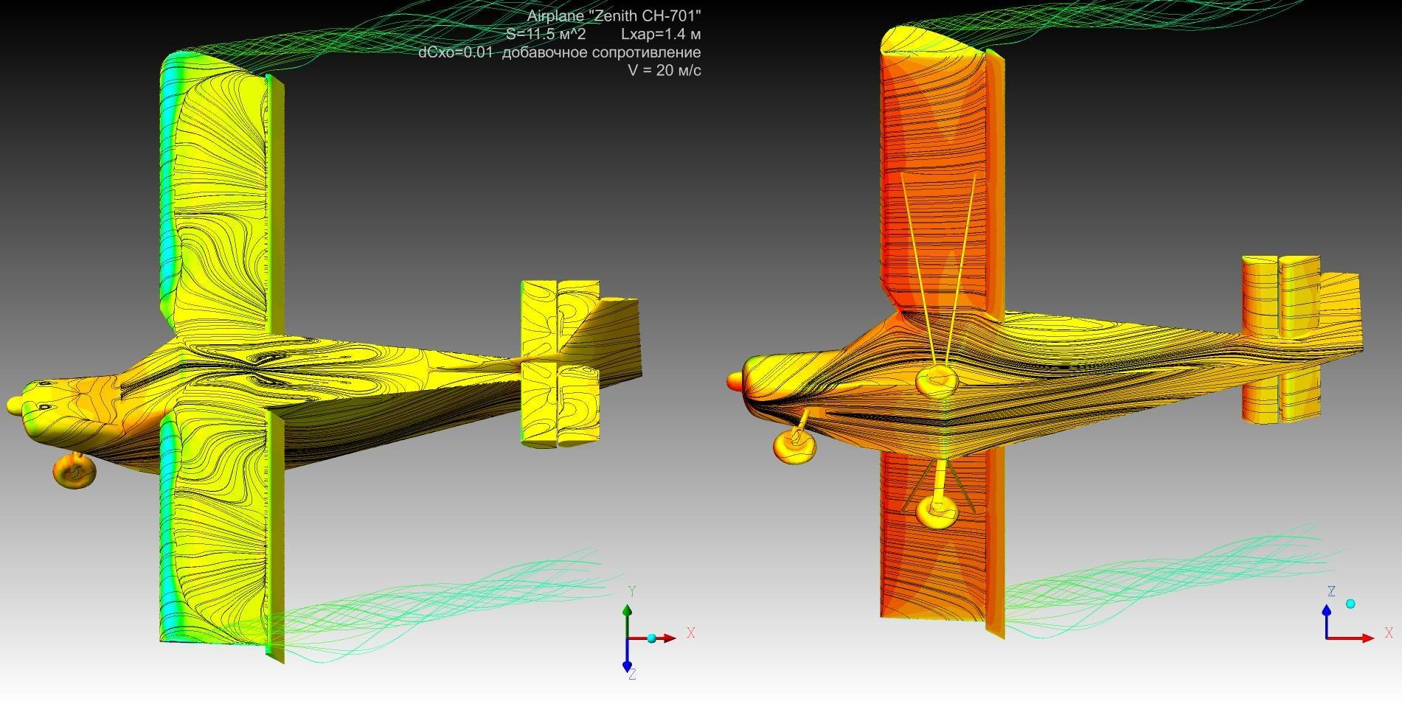The image size is (1402, 704).
Task: Select the cyan sphere near right axis triad
Action: coord(1350,604)
